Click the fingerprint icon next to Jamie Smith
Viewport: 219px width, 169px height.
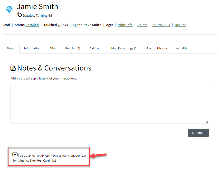click(9, 9)
